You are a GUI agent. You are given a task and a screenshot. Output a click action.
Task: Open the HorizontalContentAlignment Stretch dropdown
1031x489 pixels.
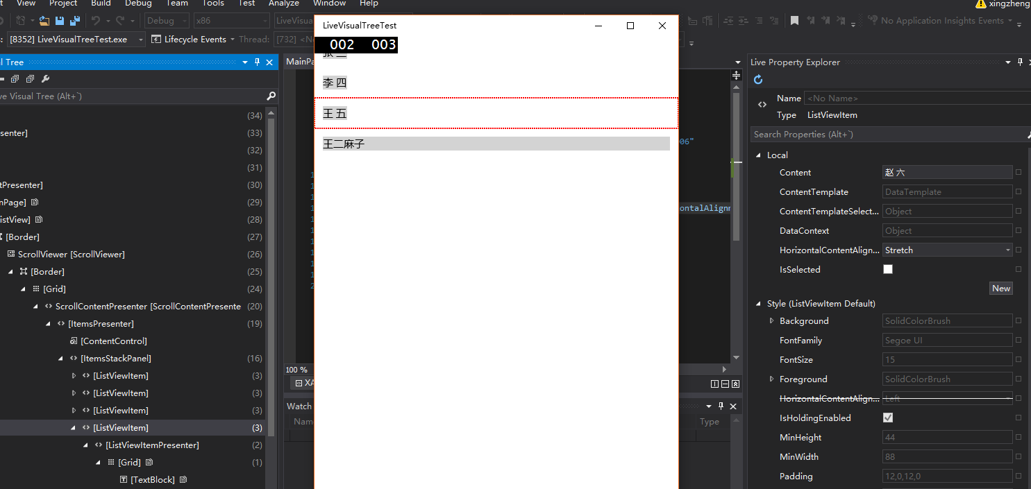click(1007, 250)
